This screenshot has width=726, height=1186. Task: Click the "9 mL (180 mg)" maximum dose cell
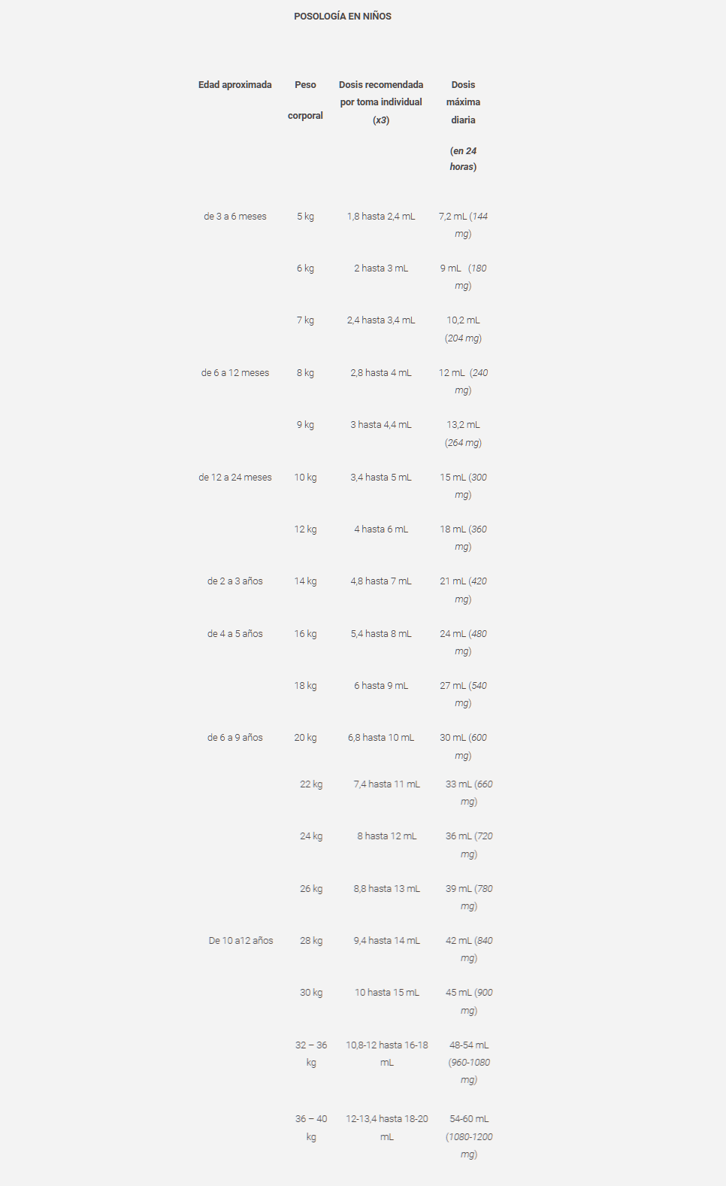(463, 277)
